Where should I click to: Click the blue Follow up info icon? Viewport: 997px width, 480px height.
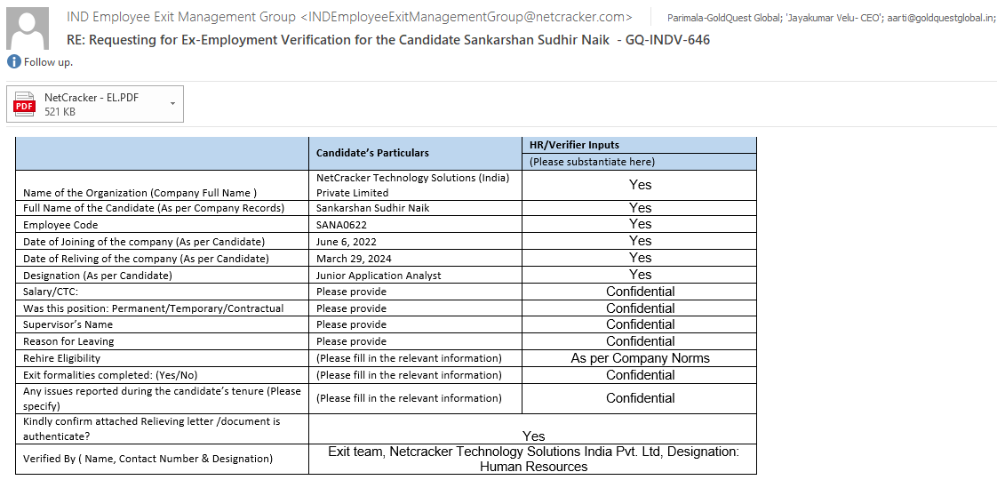click(13, 62)
